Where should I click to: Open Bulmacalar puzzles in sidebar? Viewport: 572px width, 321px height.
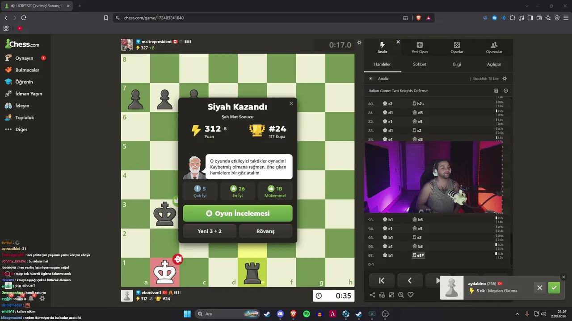tap(27, 70)
